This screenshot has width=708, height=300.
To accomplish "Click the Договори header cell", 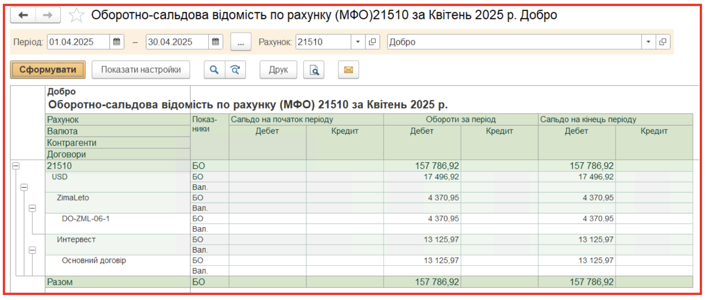I will point(118,154).
